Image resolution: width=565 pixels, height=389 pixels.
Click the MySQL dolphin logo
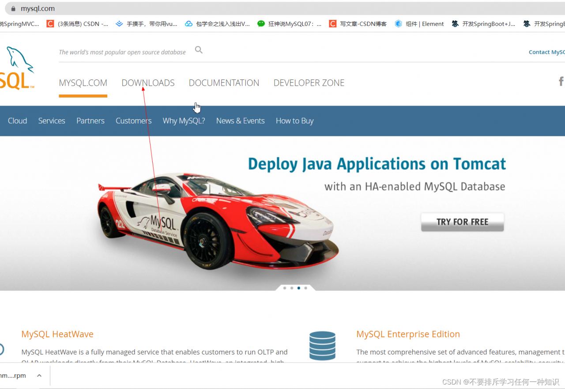coord(17,67)
